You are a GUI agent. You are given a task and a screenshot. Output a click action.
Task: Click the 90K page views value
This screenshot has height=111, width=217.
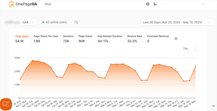click(82, 41)
